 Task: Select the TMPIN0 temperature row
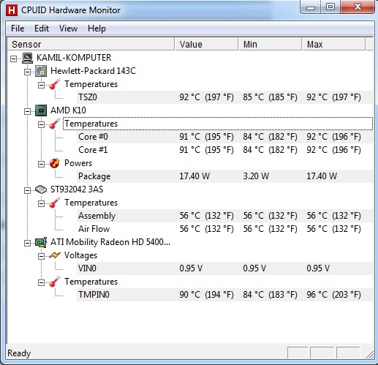224,295
